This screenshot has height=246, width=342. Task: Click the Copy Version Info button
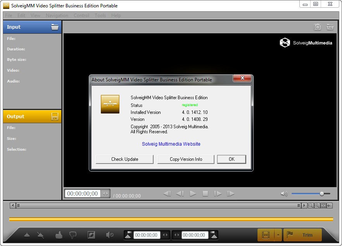coord(186,159)
